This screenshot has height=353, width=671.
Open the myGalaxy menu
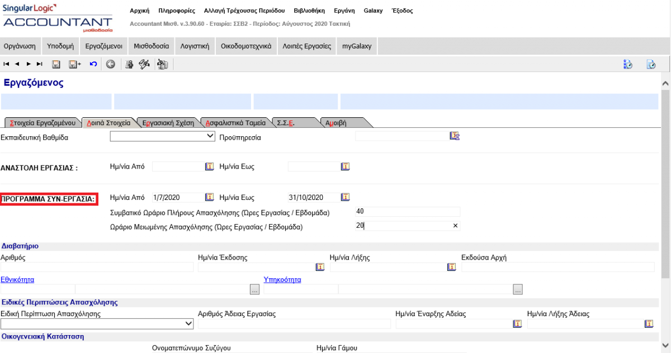coord(357,46)
